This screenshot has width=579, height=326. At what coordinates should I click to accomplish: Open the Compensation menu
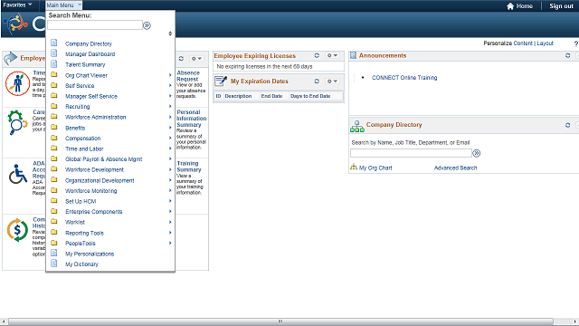pyautogui.click(x=82, y=139)
